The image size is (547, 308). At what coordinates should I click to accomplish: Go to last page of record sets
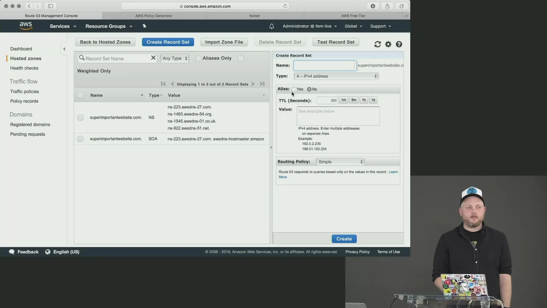coord(262,84)
